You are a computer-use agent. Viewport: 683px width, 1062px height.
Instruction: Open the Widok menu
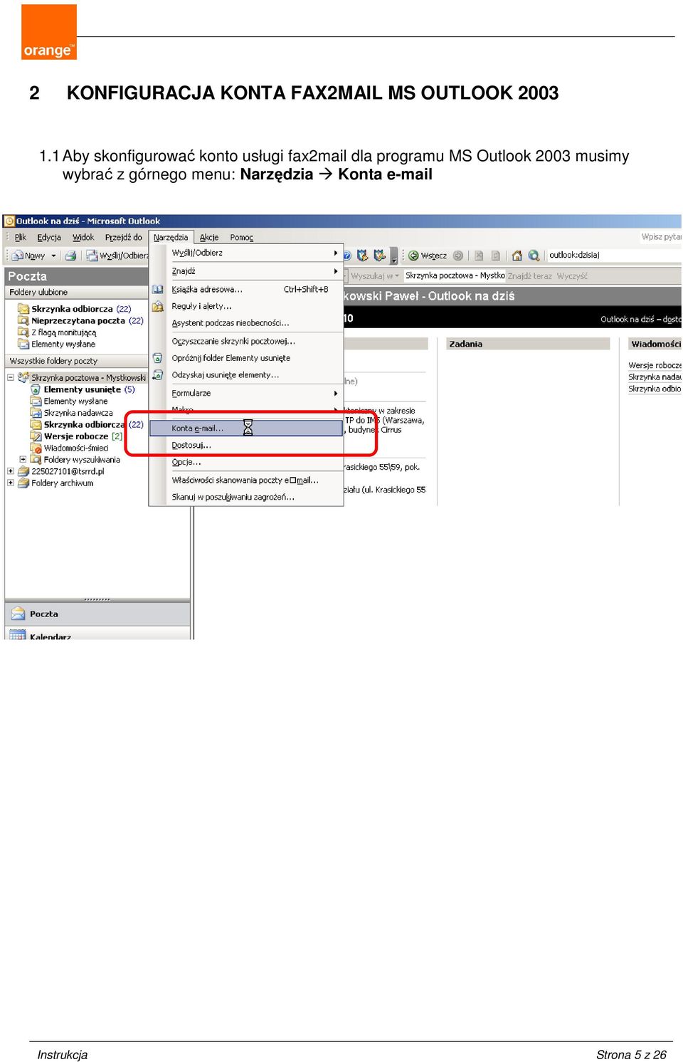83,238
